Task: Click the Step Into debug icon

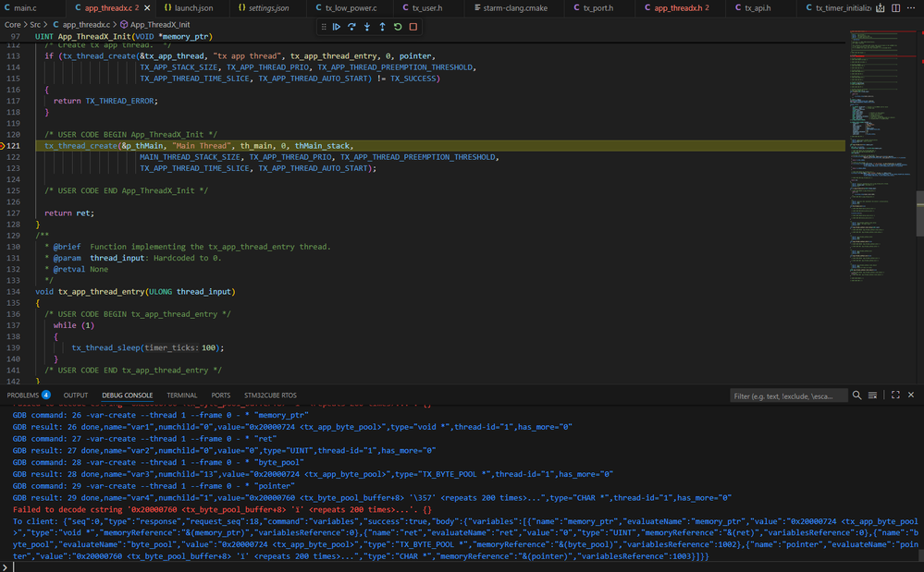Action: (367, 27)
